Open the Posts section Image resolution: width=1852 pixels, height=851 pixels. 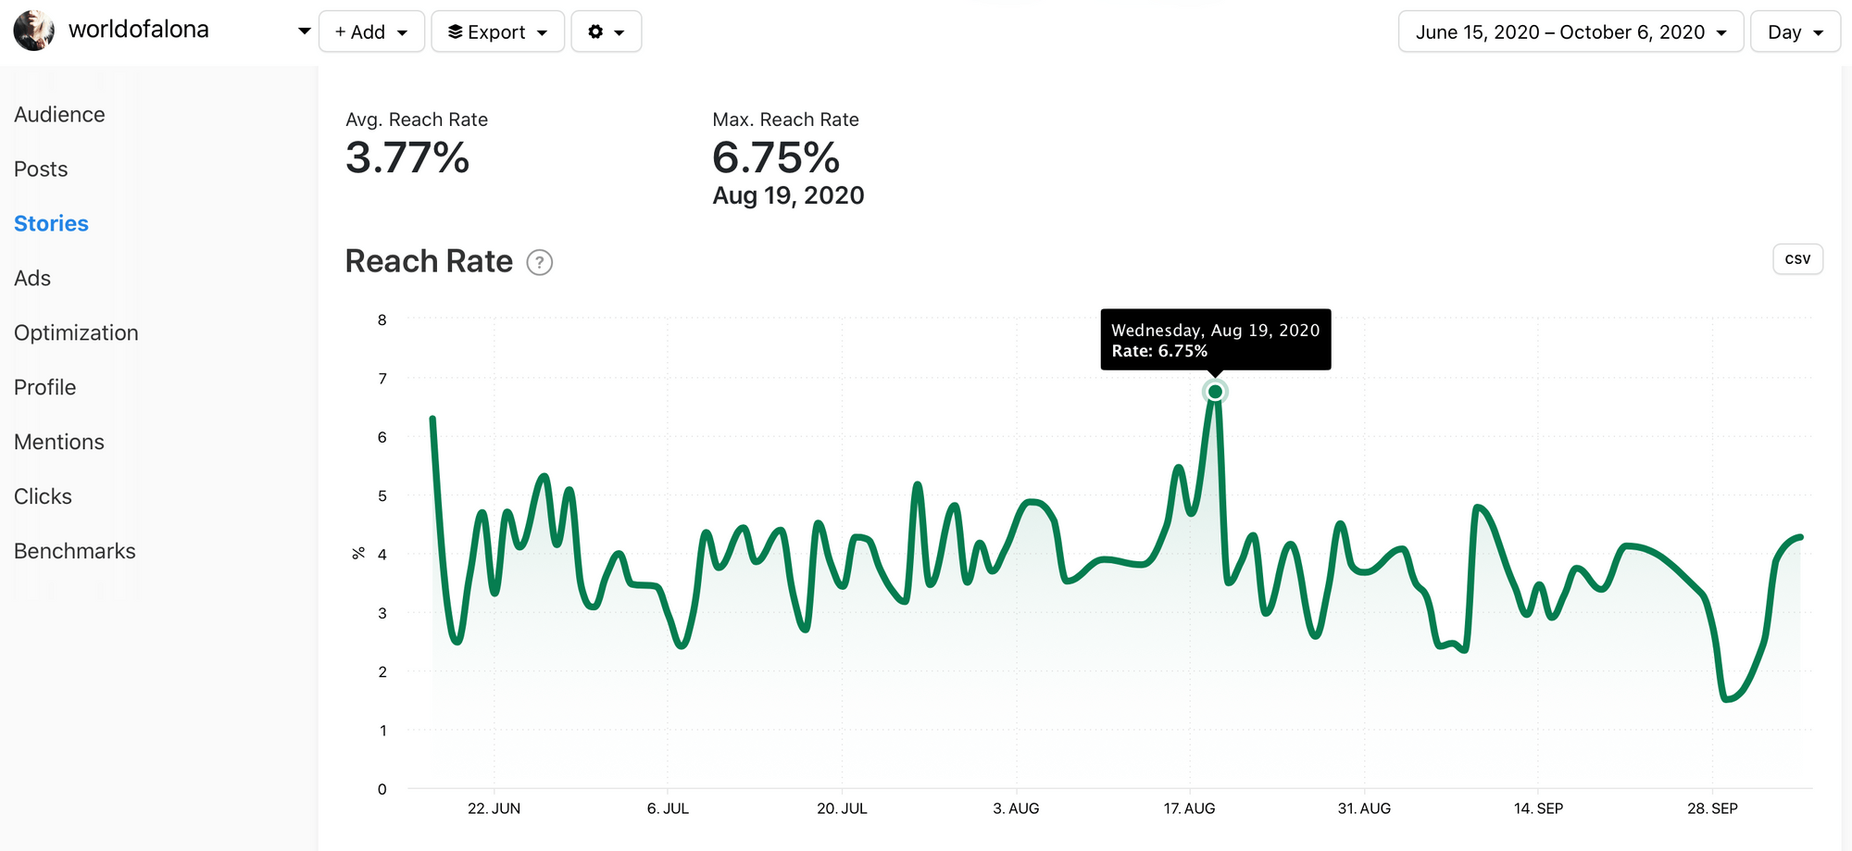click(x=41, y=169)
